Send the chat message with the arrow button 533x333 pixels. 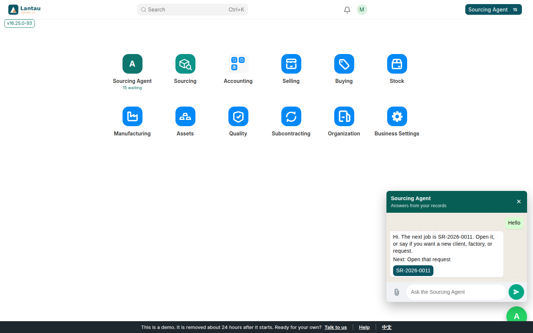click(x=516, y=292)
